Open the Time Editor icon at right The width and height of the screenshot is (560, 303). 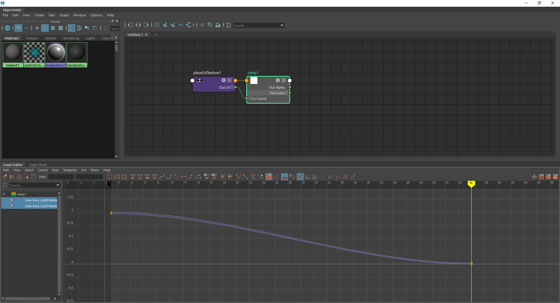pos(555,177)
